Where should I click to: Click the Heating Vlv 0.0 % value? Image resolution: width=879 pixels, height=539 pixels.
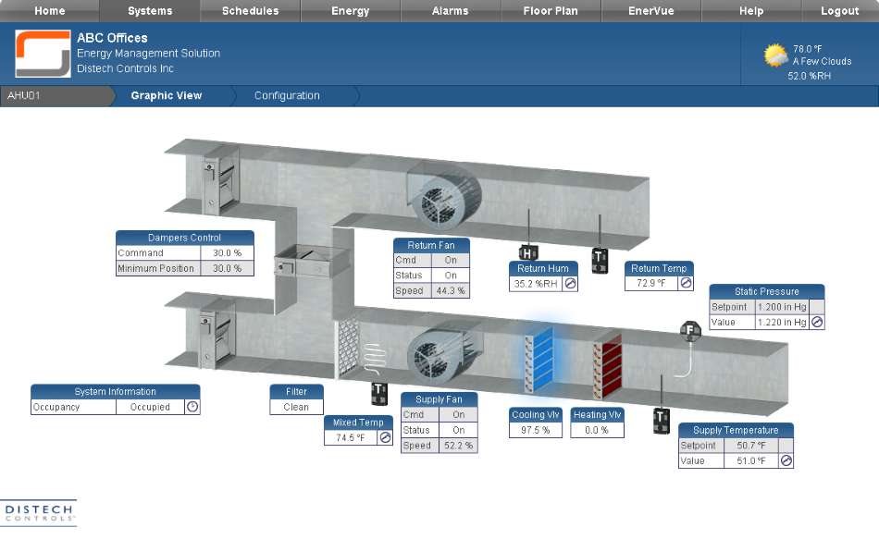pyautogui.click(x=597, y=430)
